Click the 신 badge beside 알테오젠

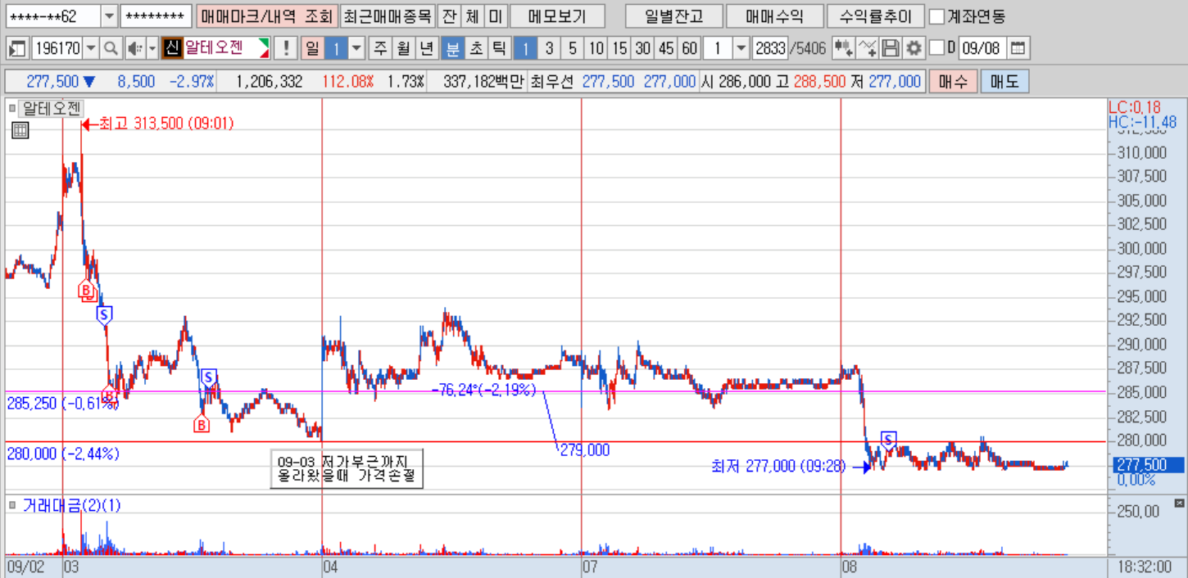[171, 48]
